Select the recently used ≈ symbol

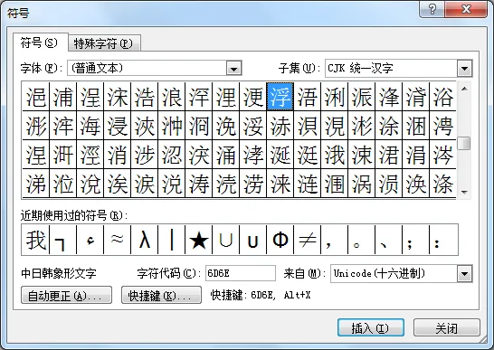click(x=118, y=240)
